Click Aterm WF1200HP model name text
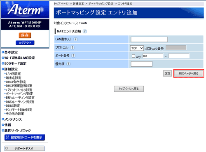The image size is (206, 152). (25, 23)
